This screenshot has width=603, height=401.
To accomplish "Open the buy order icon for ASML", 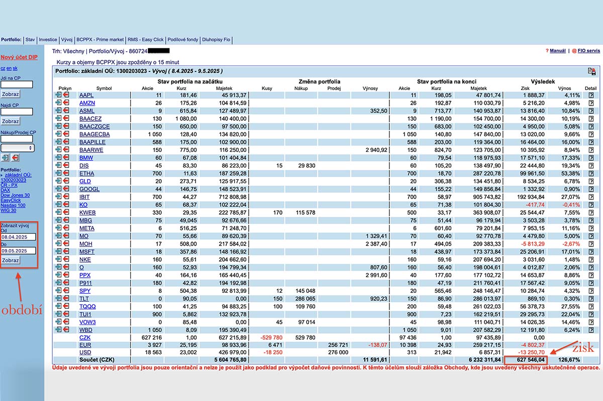I will (58, 111).
